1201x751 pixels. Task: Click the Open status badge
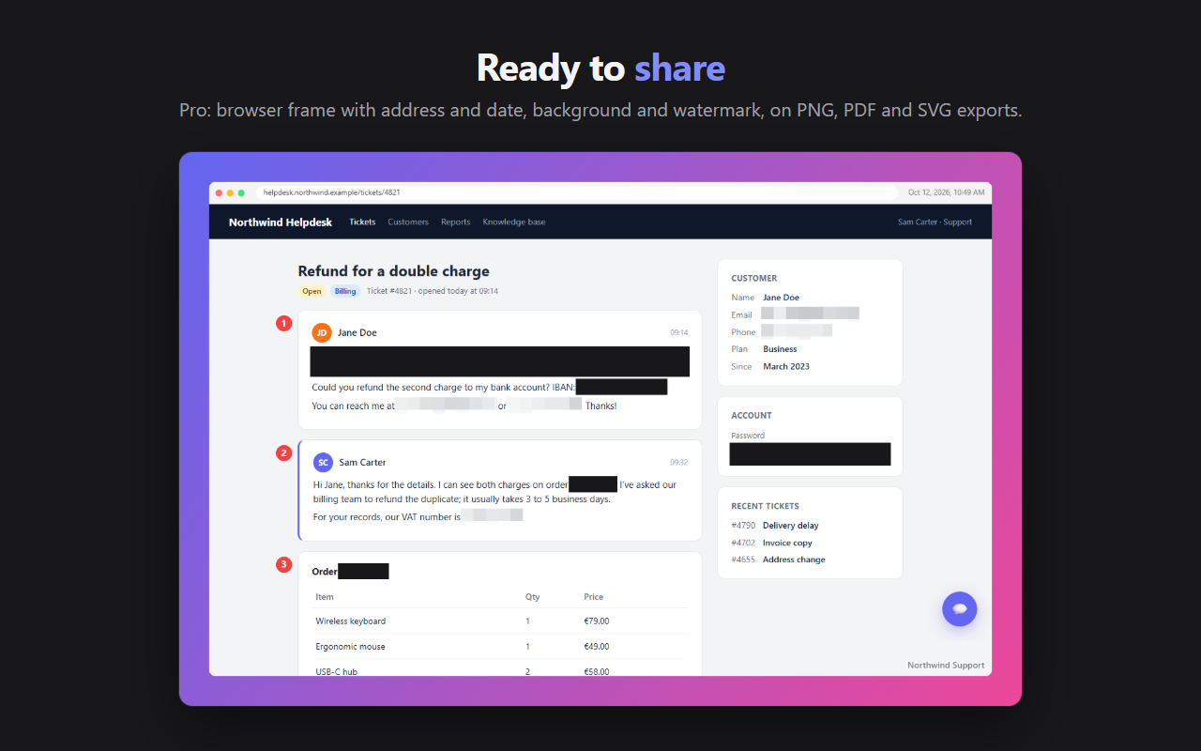[x=312, y=291]
